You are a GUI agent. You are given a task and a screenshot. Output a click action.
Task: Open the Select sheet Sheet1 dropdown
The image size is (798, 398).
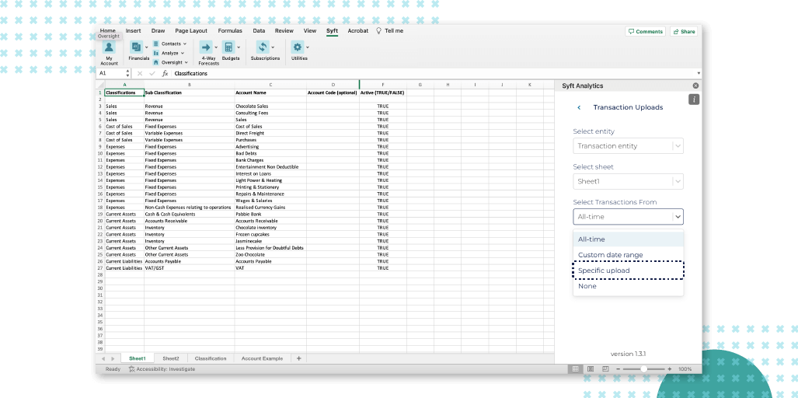(628, 181)
